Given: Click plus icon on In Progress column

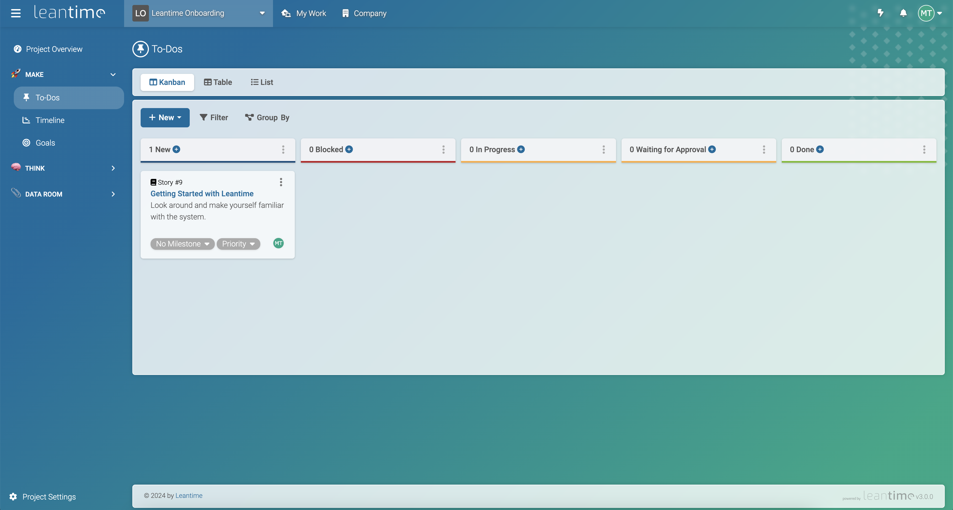Looking at the screenshot, I should (521, 149).
